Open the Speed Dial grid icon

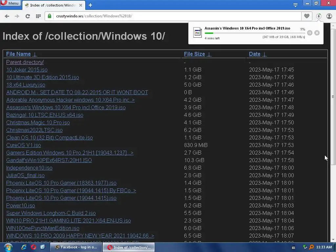[x=38, y=16]
